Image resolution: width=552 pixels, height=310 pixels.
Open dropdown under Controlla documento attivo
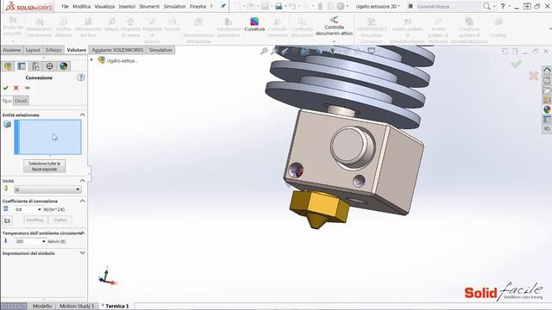pyautogui.click(x=334, y=41)
